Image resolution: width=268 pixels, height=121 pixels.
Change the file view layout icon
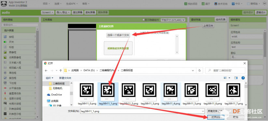225,78
